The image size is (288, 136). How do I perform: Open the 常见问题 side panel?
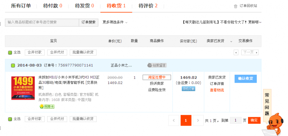267,105
